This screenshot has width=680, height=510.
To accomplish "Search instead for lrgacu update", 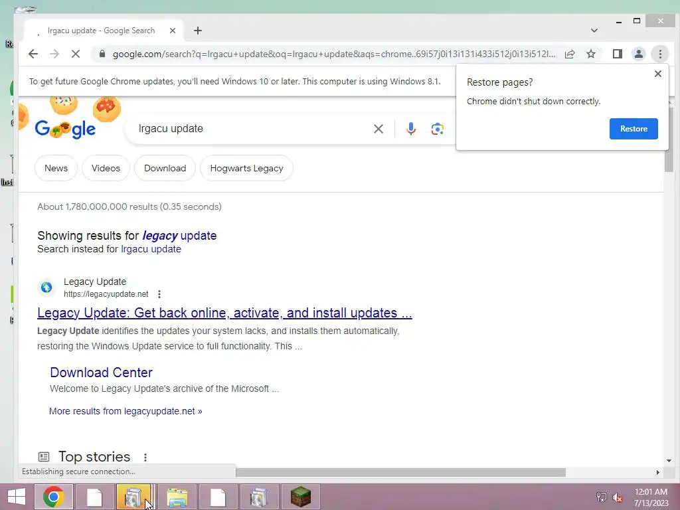I will click(151, 250).
